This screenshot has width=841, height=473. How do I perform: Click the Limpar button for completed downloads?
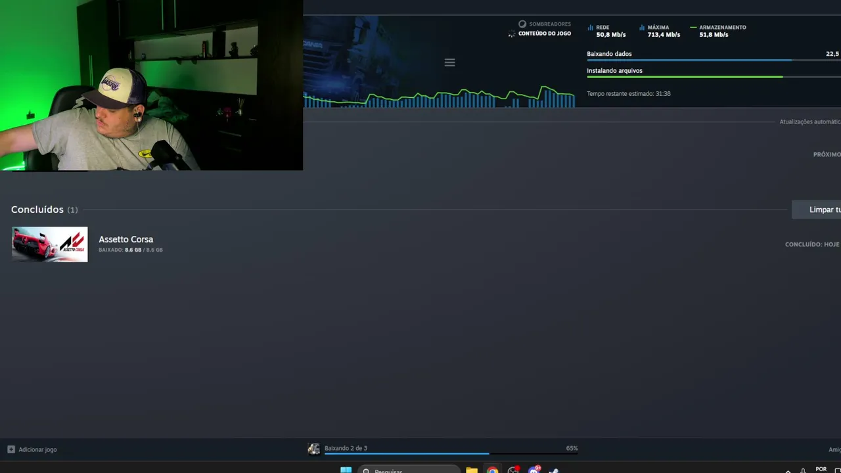(x=816, y=210)
